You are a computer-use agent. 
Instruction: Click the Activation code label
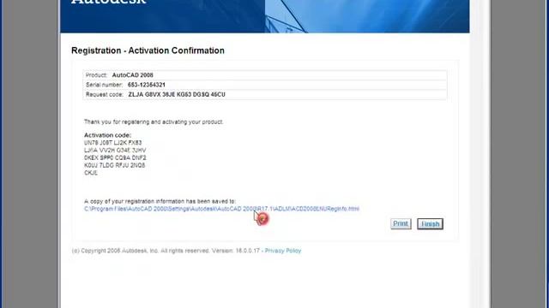tap(107, 135)
